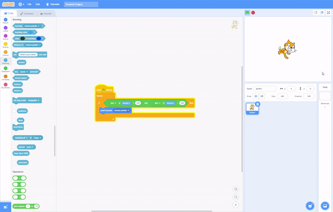This screenshot has width=333, height=212.
Task: Enter full screen stage mode
Action: (328, 13)
